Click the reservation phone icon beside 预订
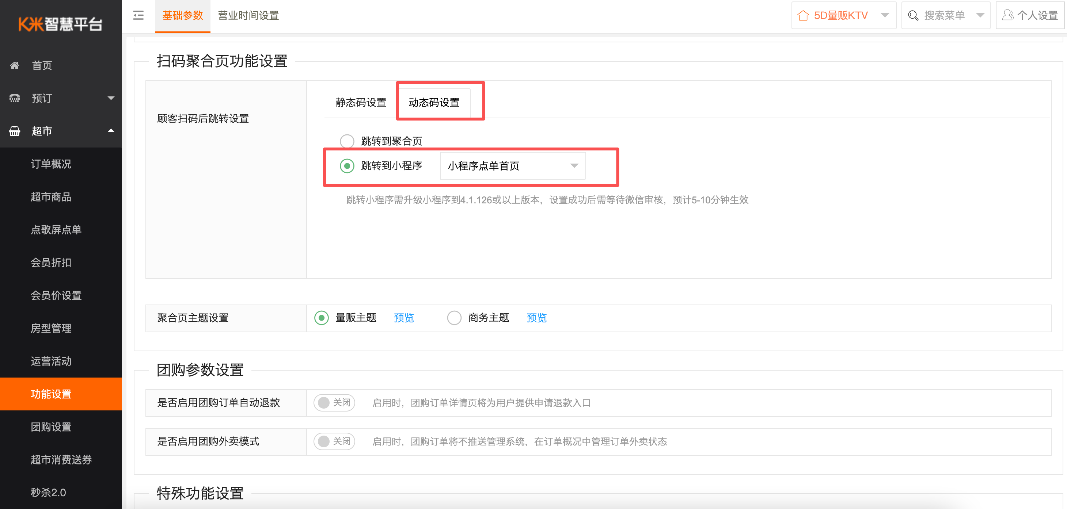The image size is (1067, 509). coord(15,98)
